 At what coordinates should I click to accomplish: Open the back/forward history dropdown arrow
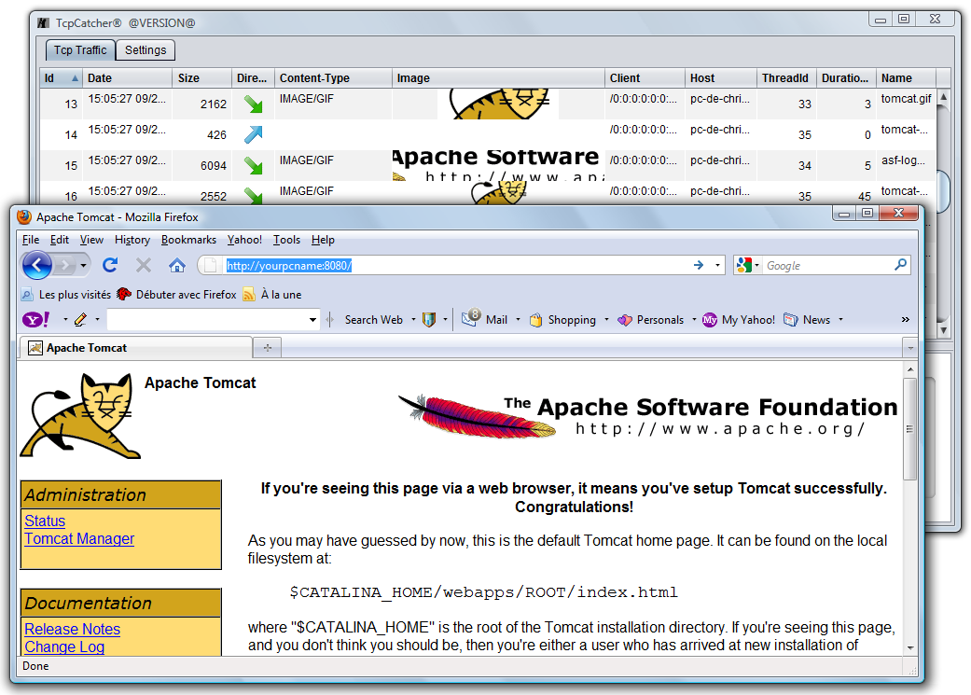point(83,266)
